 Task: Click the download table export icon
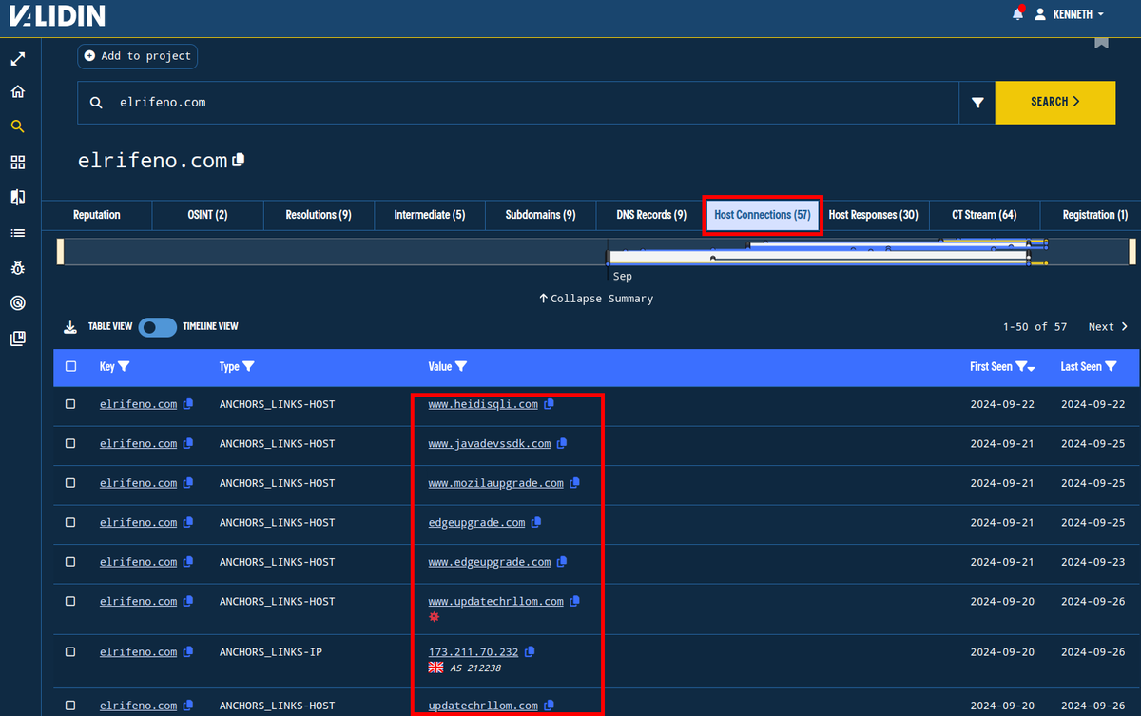tap(69, 327)
